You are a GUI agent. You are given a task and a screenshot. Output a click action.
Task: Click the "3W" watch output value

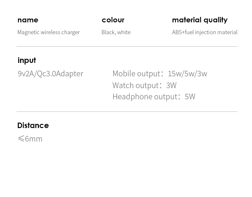(x=171, y=85)
